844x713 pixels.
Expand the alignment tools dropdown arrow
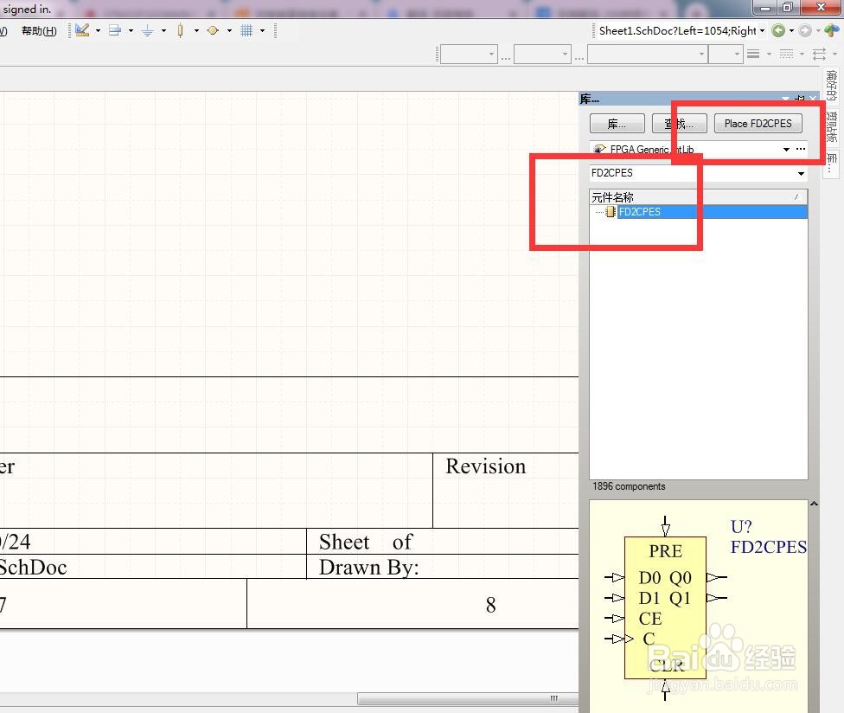(131, 30)
